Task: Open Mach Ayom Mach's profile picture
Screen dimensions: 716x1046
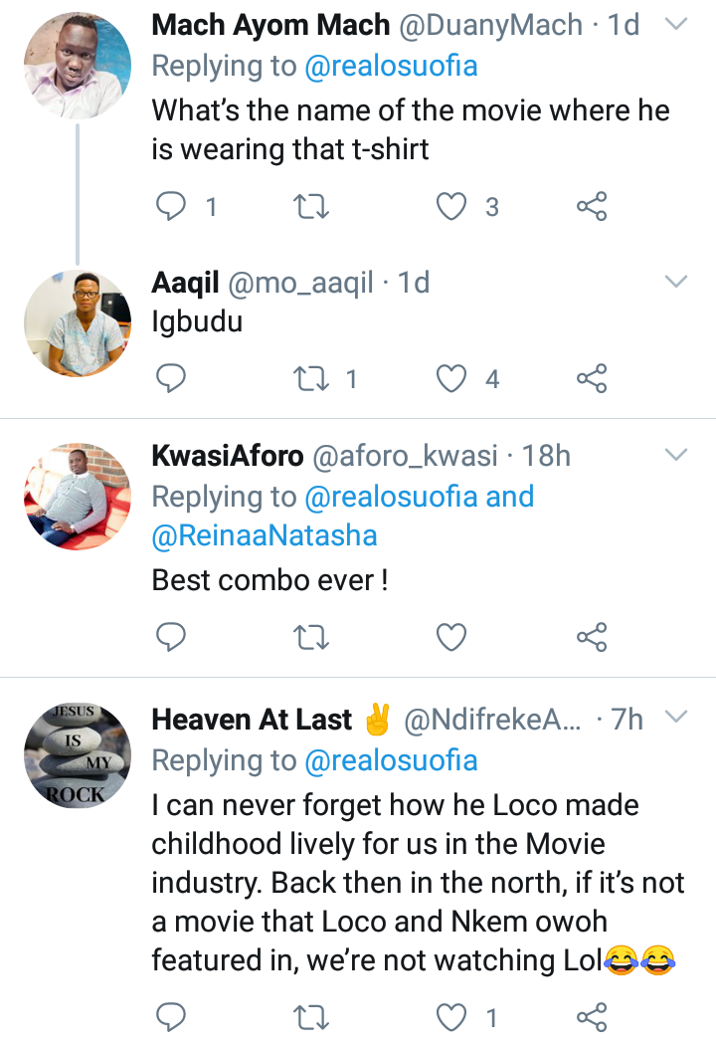Action: coord(78,66)
